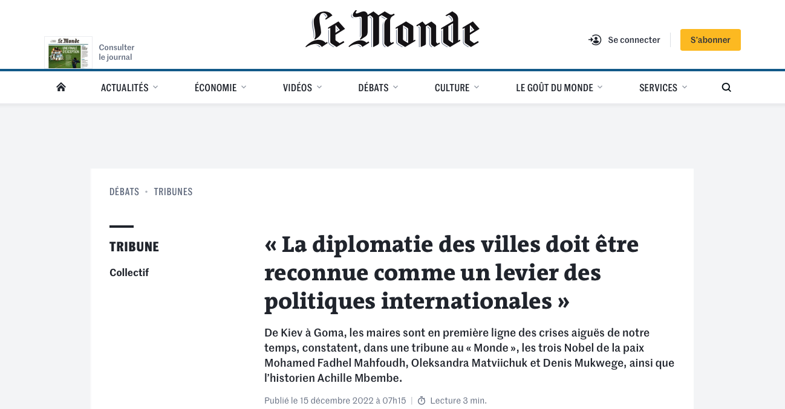Expand the Actualités dropdown chevron
This screenshot has width=785, height=409.
pos(155,87)
